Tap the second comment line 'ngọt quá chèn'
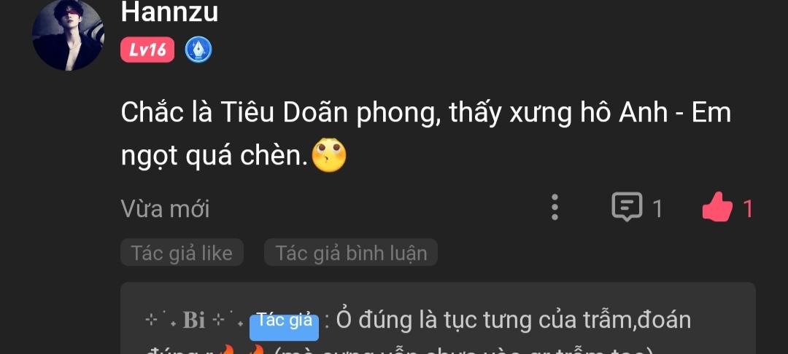Screen dimensions: 788x354 pyautogui.click(x=214, y=157)
